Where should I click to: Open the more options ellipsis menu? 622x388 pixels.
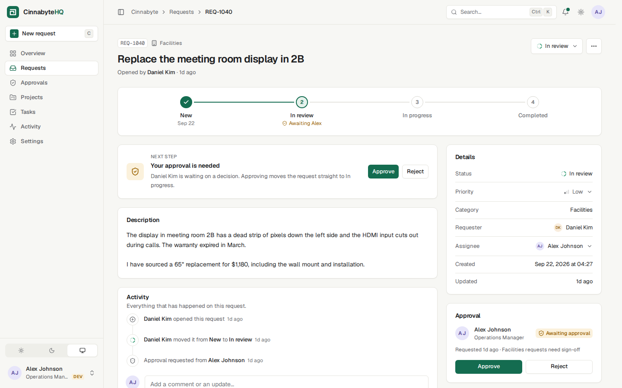(594, 46)
